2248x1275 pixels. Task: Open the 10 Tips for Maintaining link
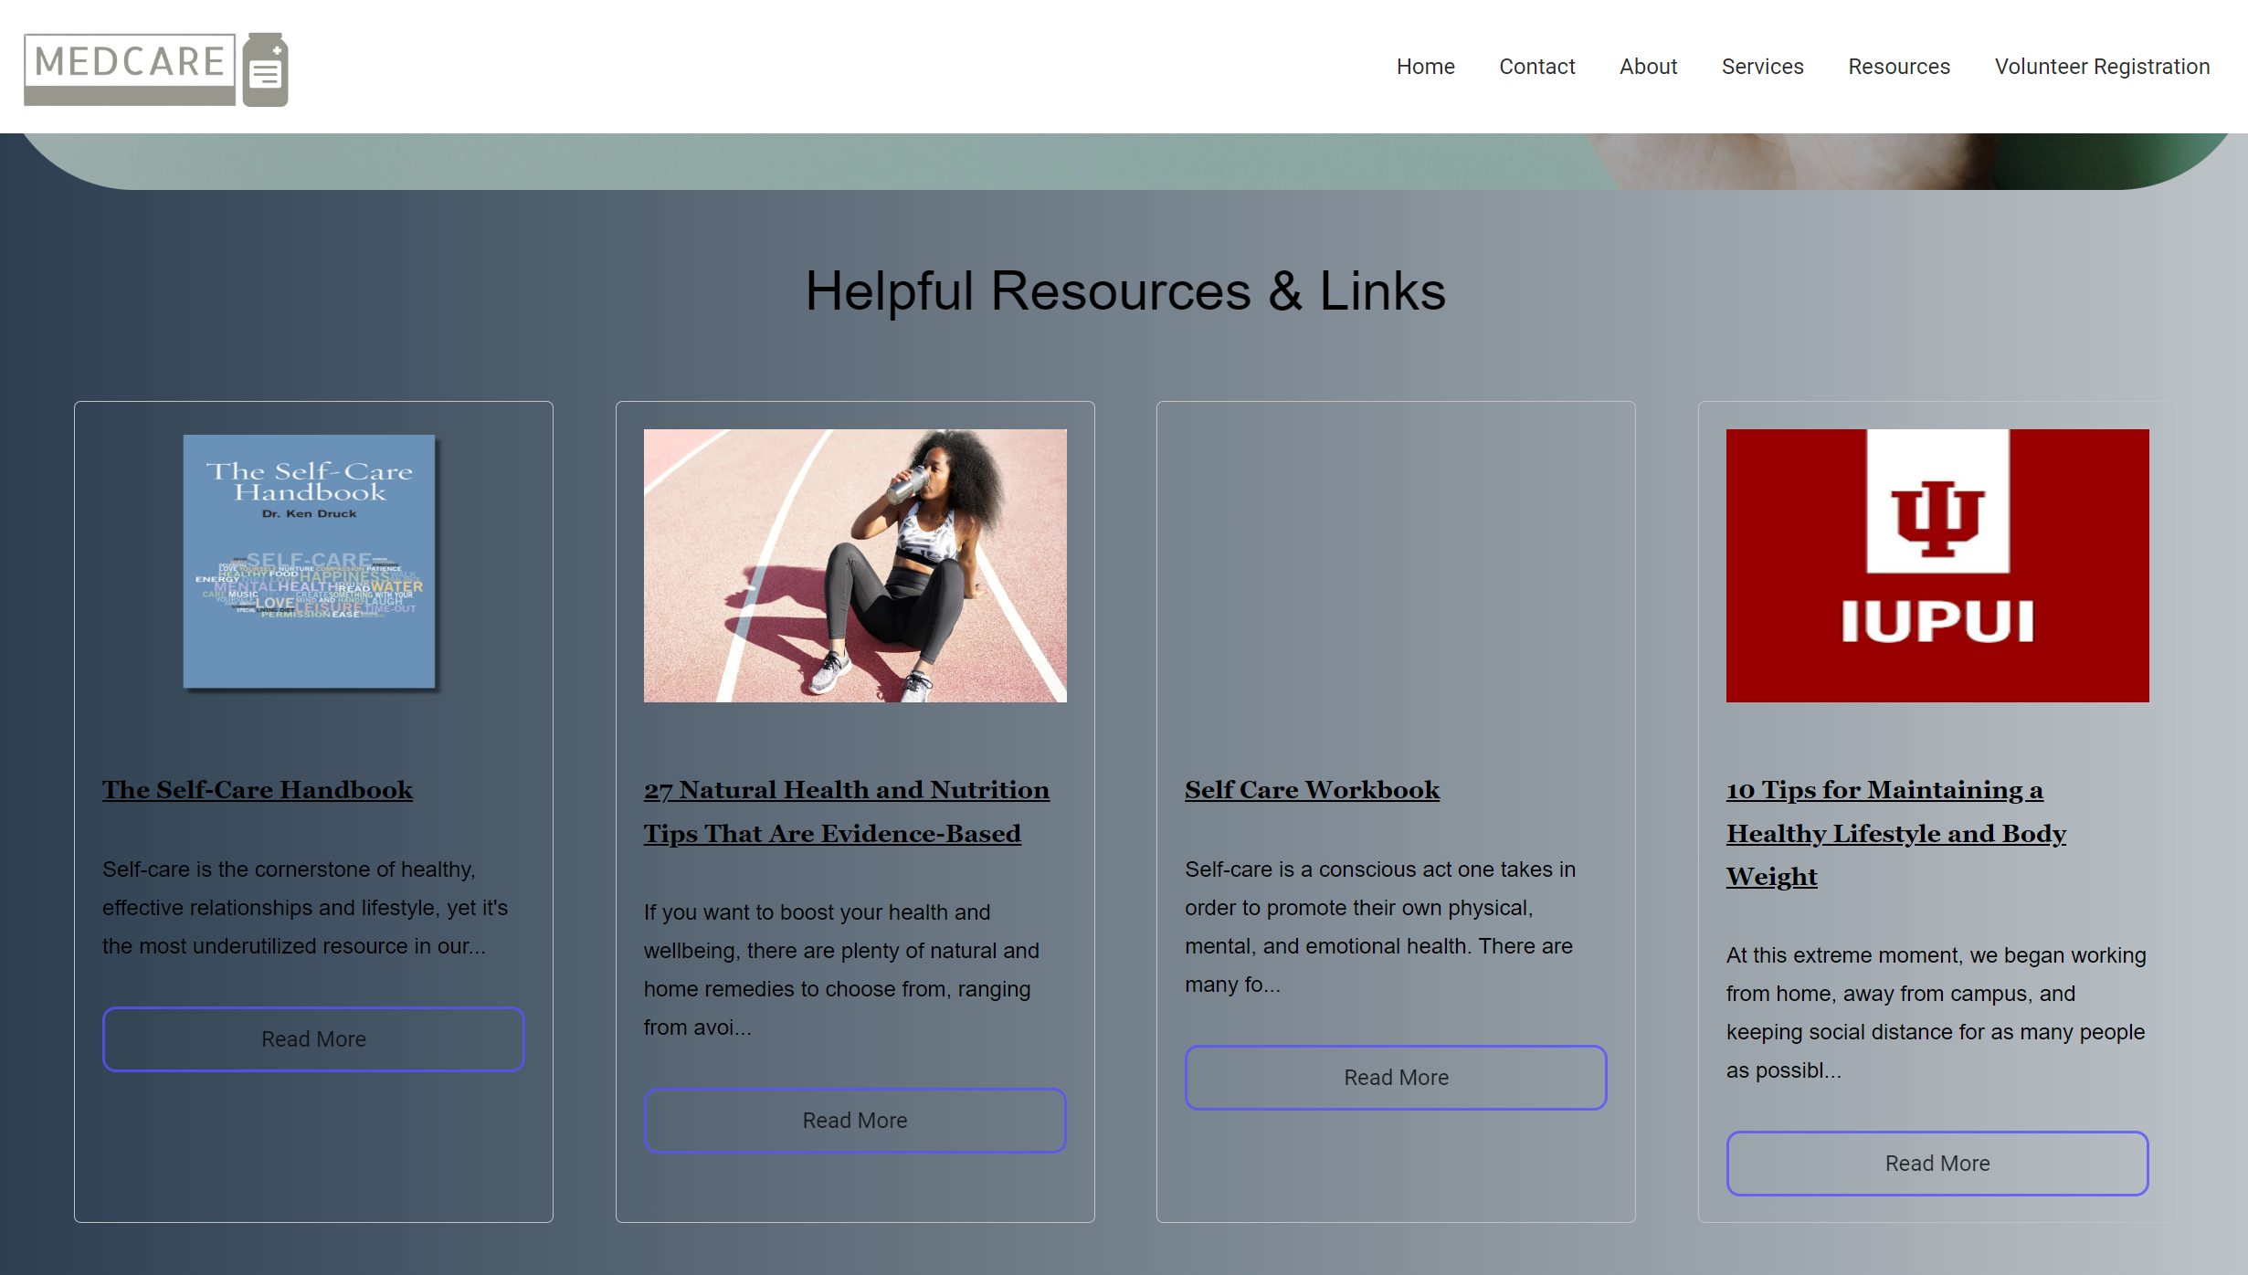click(1895, 833)
